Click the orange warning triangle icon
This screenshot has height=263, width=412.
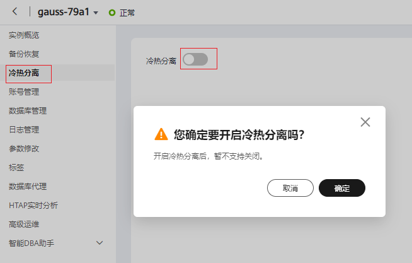161,134
